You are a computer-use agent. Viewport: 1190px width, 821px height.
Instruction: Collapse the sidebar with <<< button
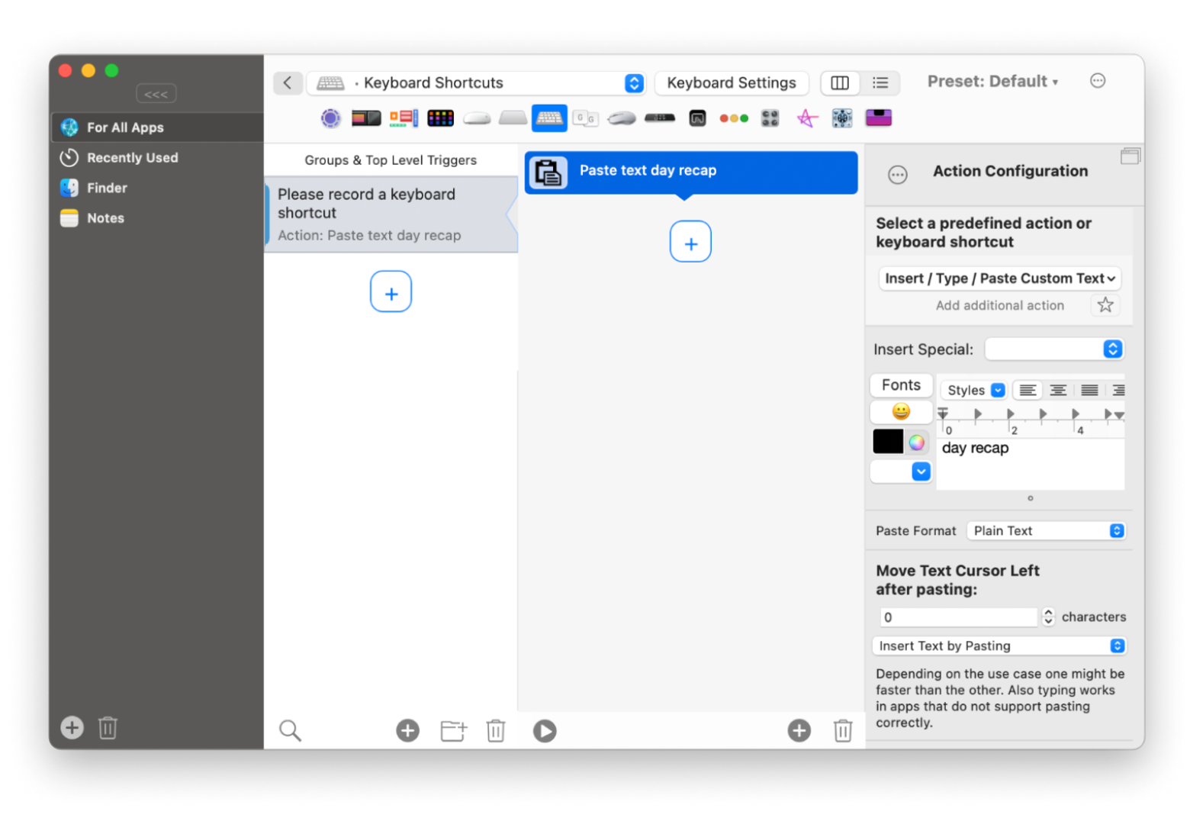156,95
